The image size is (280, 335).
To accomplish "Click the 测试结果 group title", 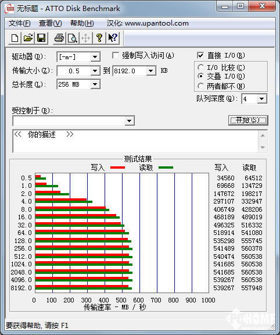I will click(138, 159).
